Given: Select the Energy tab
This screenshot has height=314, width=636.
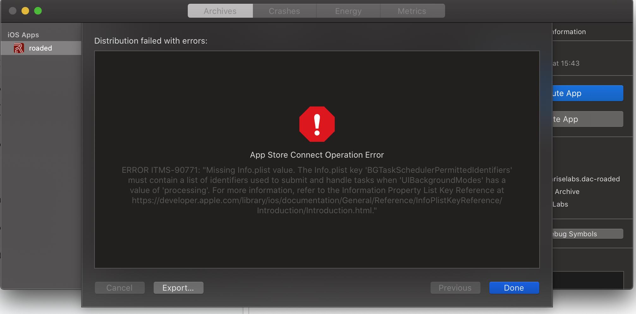Looking at the screenshot, I should [x=348, y=11].
